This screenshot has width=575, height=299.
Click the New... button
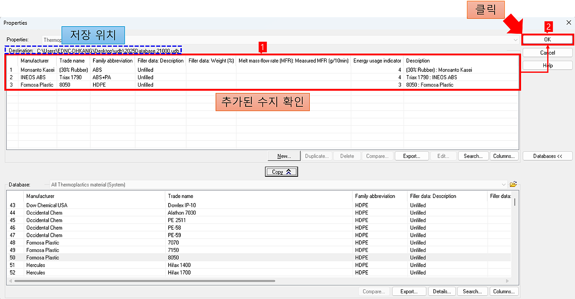point(284,156)
